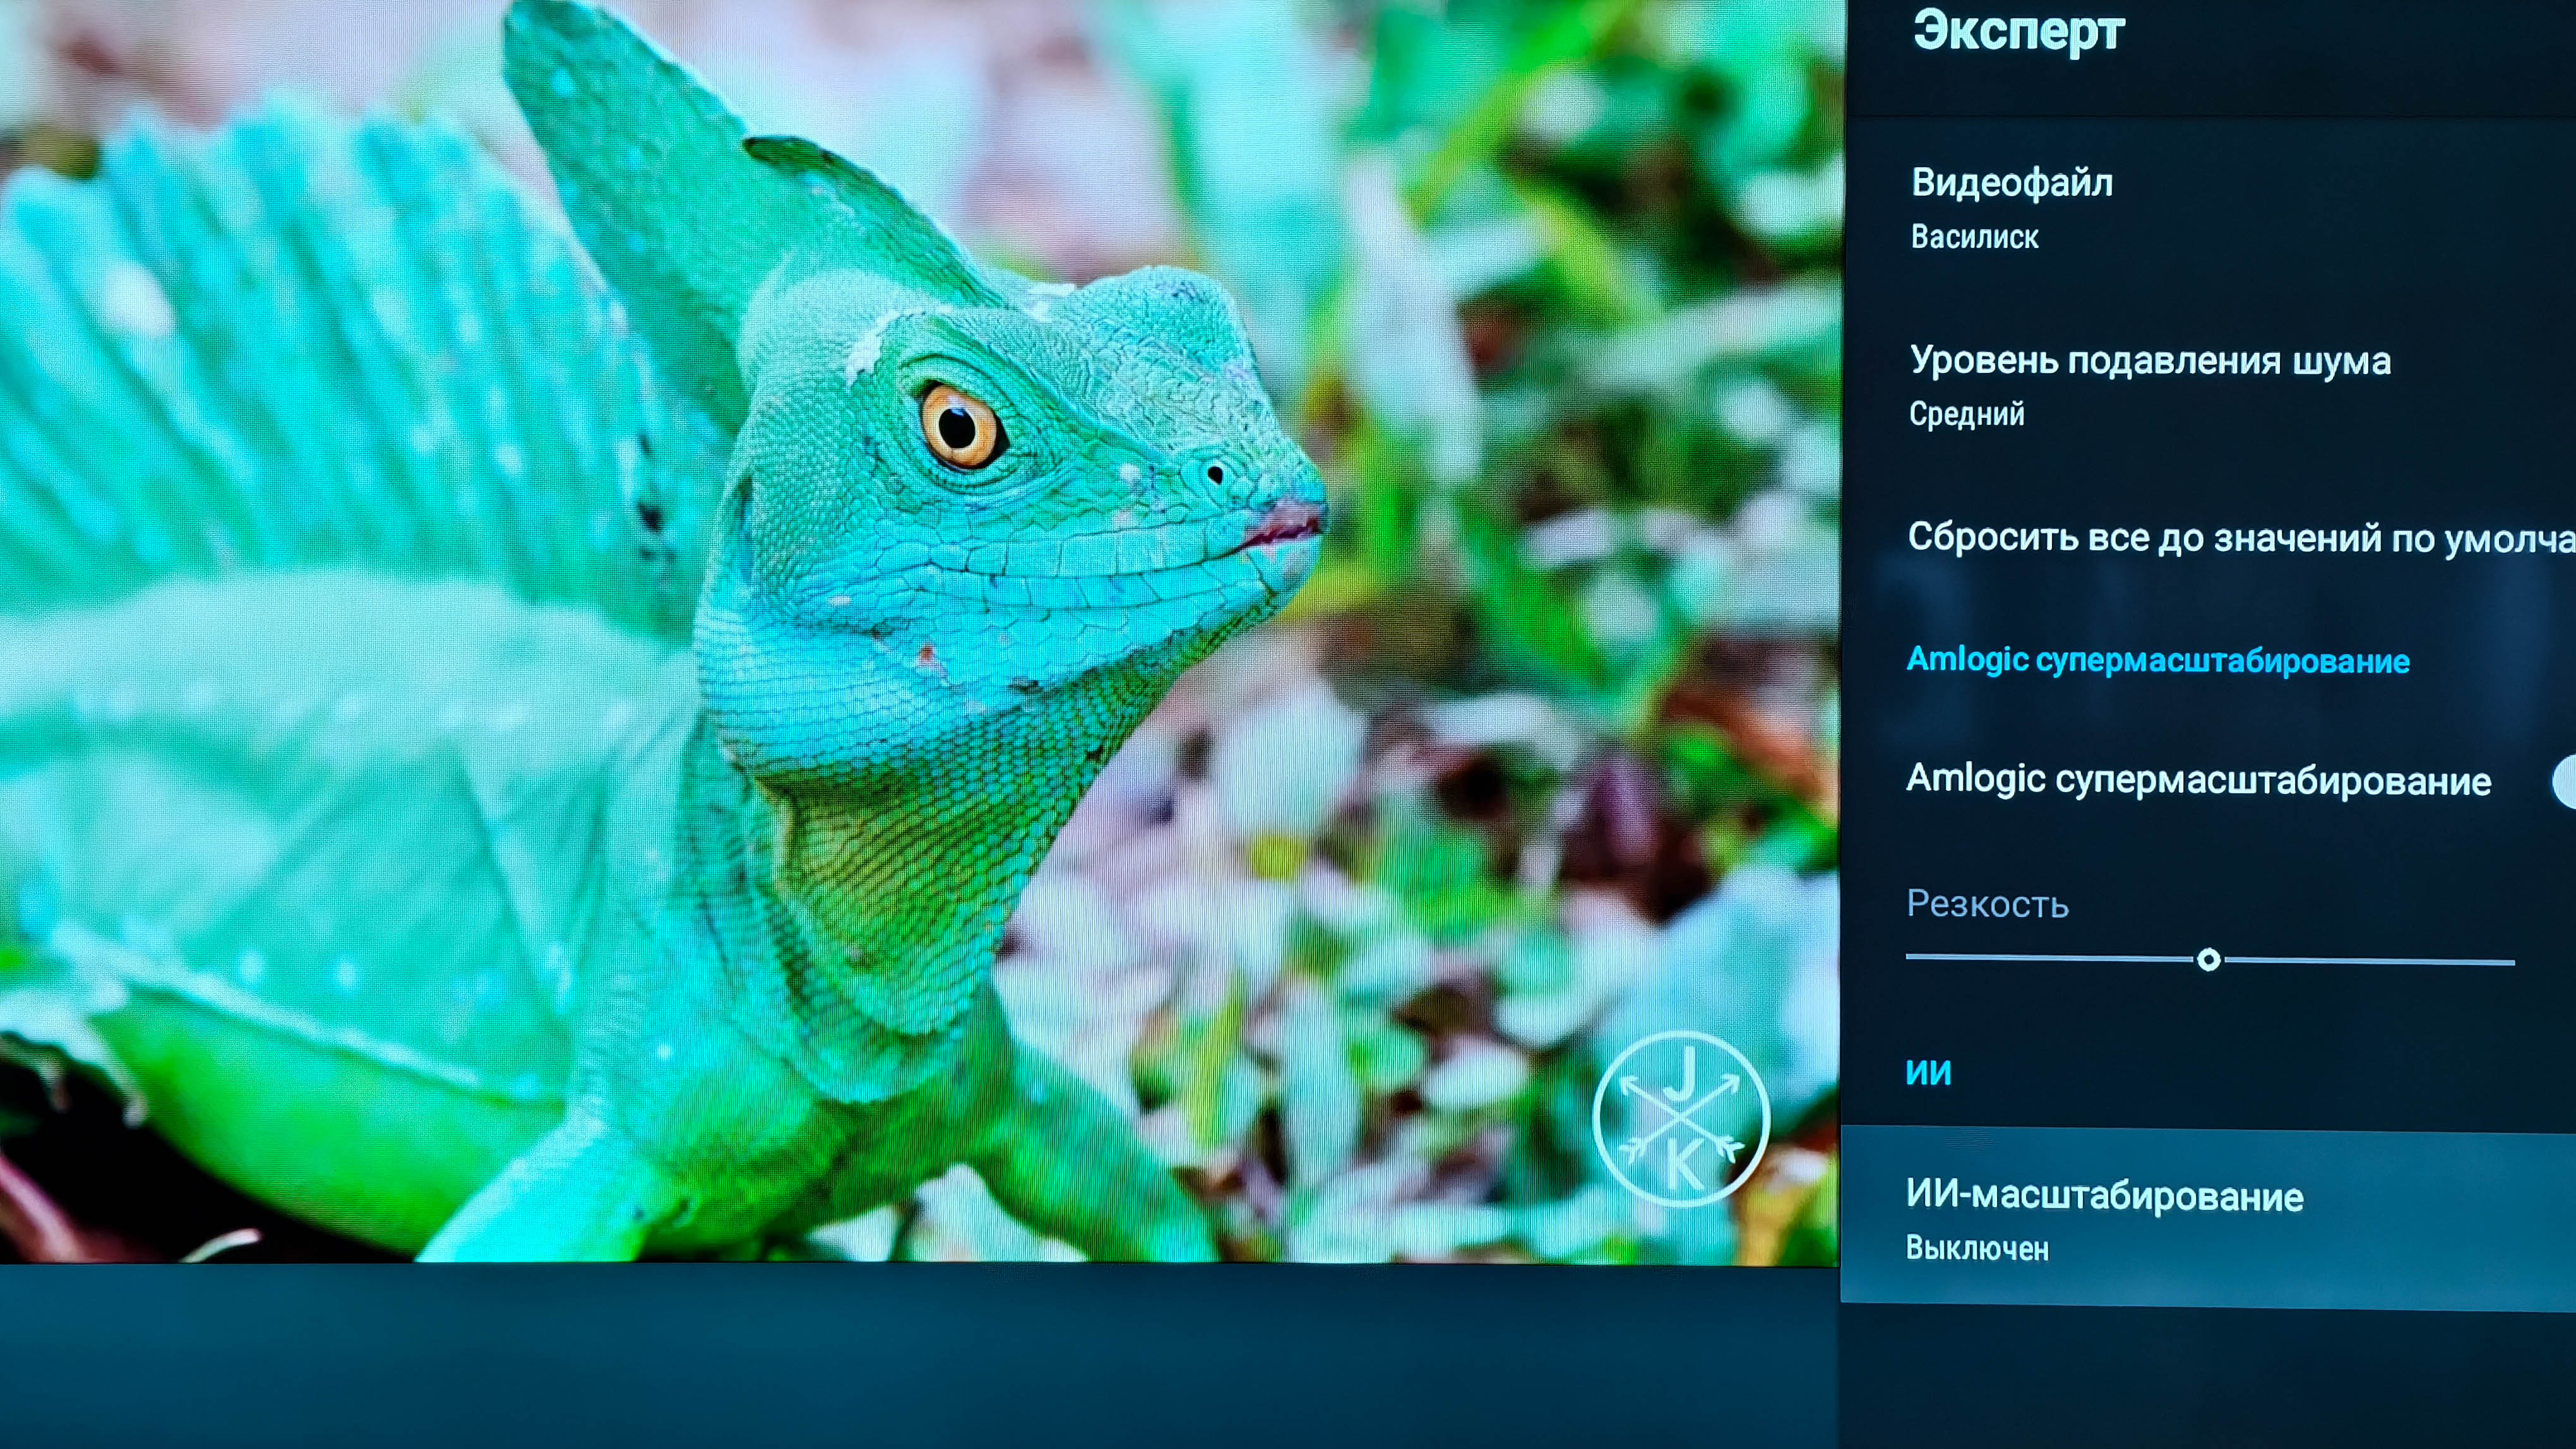Click the Резкость slider track left half
Viewport: 2576px width, 1449px height.
pos(2050,957)
